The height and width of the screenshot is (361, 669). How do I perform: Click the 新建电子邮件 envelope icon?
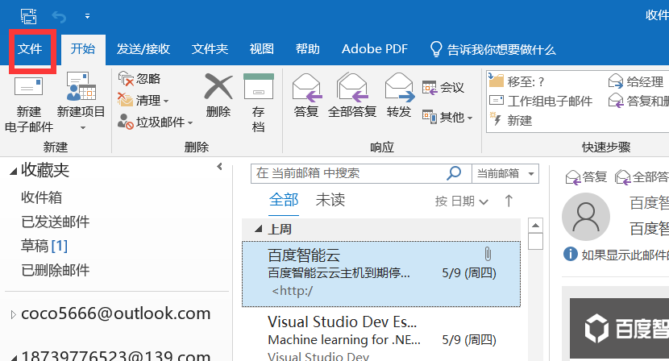click(28, 86)
